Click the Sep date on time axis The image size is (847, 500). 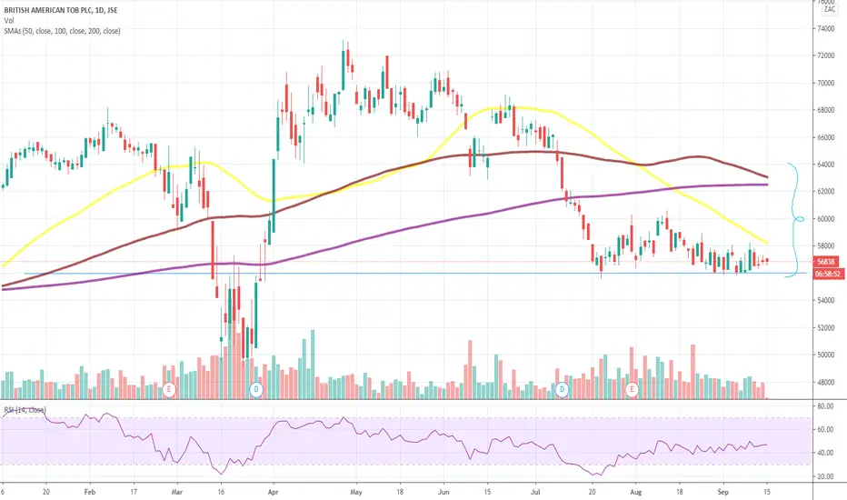pos(722,492)
